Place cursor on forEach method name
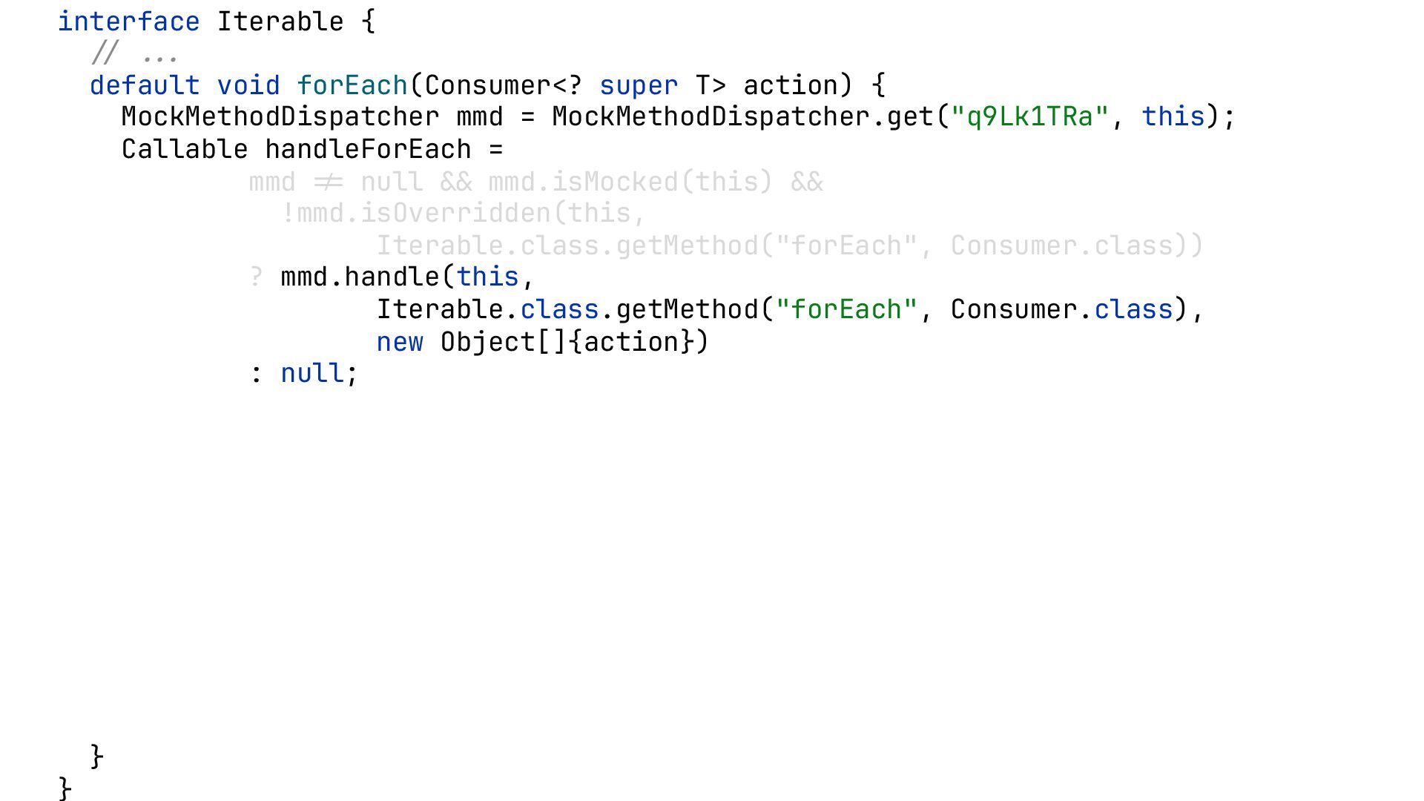The width and height of the screenshot is (1424, 801). [x=352, y=85]
